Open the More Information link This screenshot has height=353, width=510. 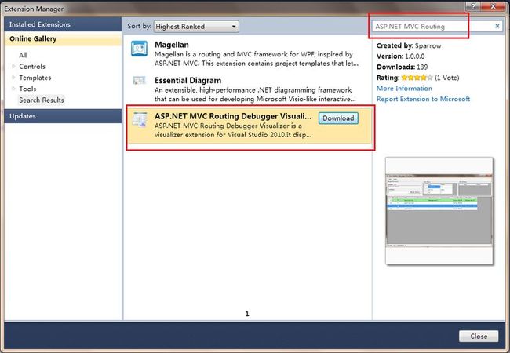tap(404, 89)
